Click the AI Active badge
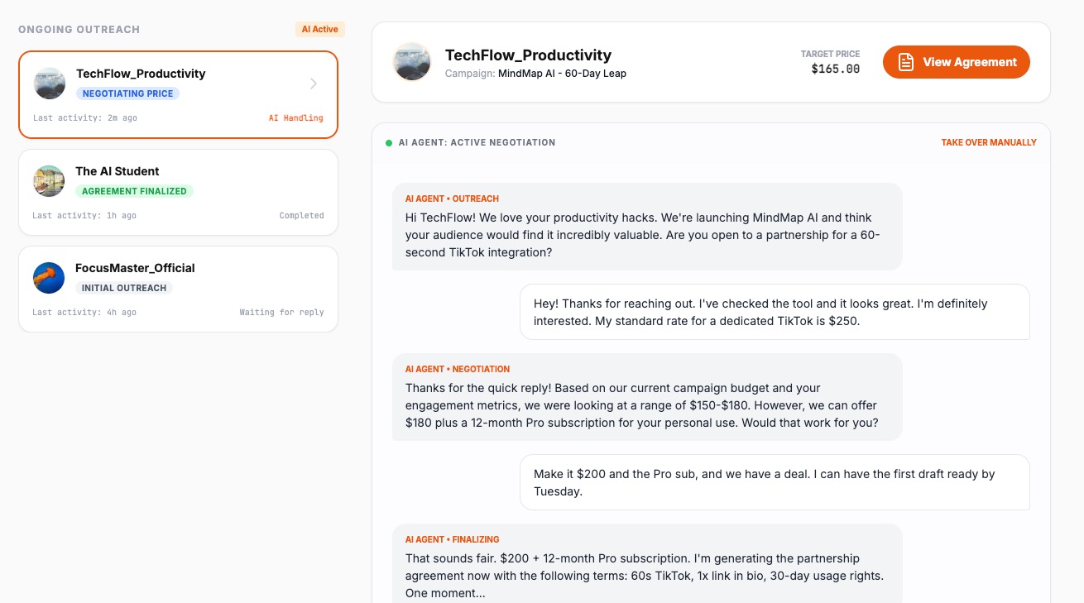1084x603 pixels. coord(319,30)
